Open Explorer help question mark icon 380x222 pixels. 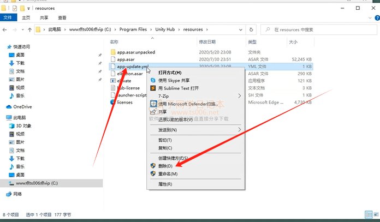[377, 17]
